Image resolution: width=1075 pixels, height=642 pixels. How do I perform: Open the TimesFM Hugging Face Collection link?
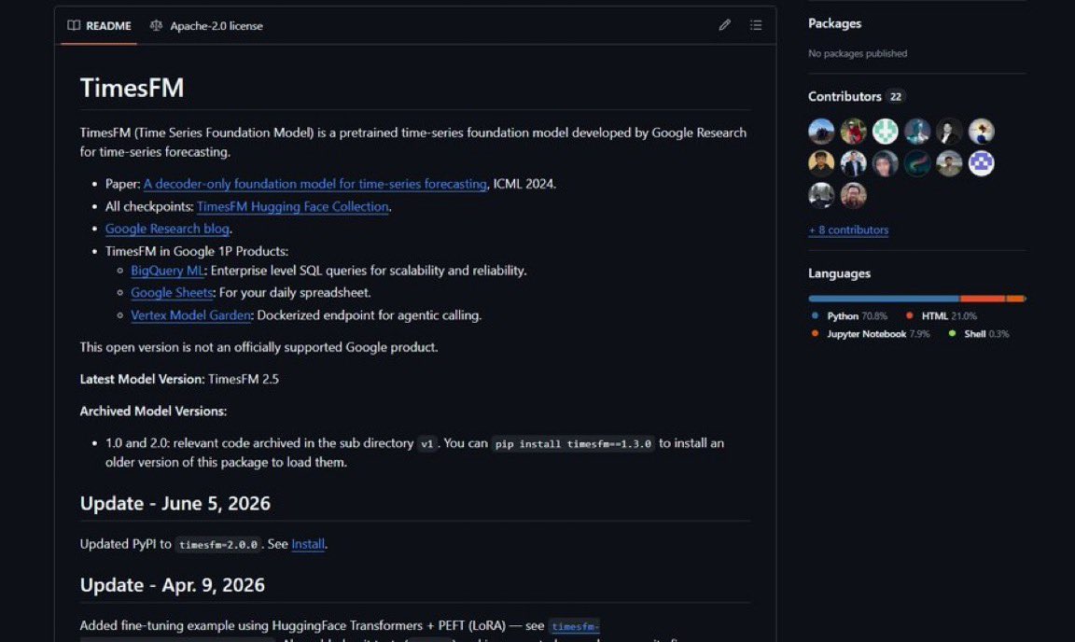click(x=293, y=206)
